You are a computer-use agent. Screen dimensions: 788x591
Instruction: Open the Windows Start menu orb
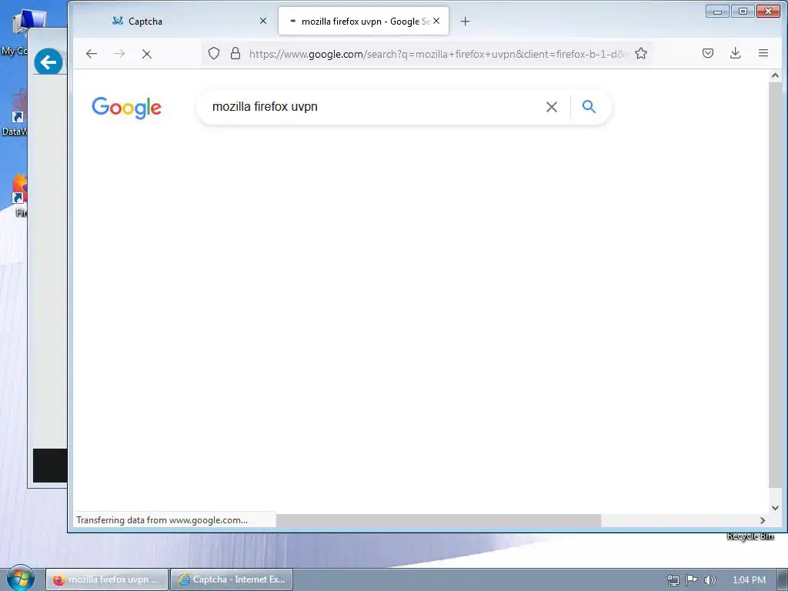[x=21, y=579]
